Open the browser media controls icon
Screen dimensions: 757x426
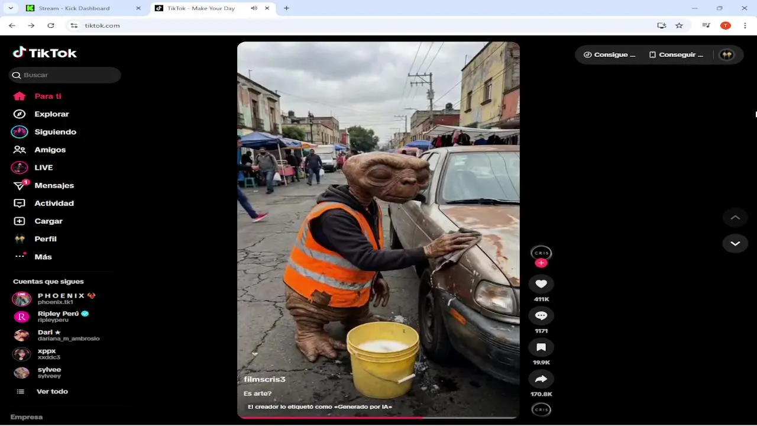tap(706, 25)
